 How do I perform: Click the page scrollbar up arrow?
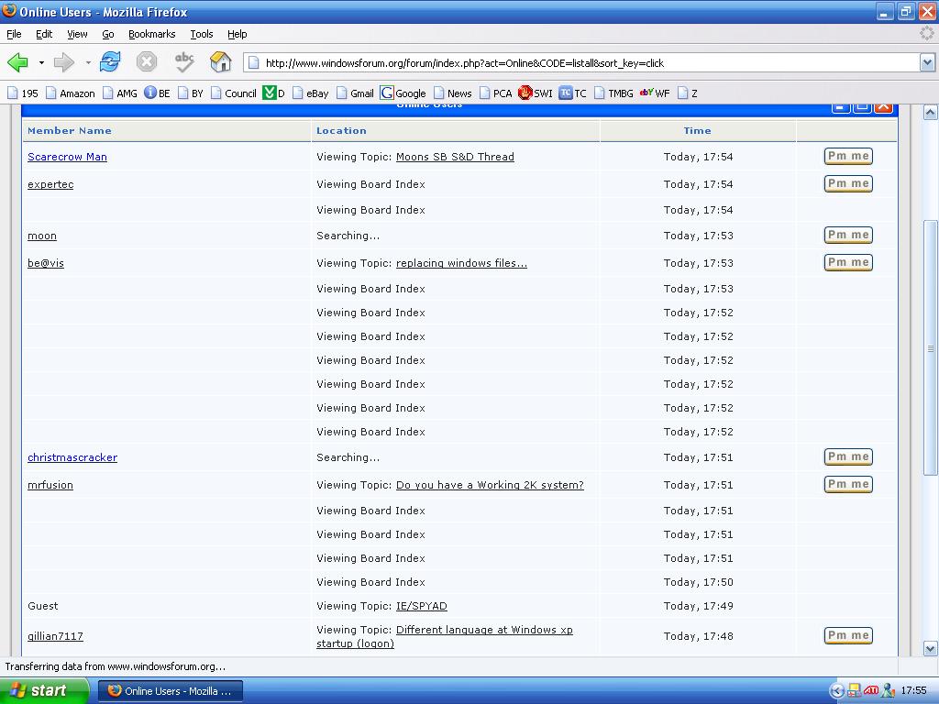[930, 113]
